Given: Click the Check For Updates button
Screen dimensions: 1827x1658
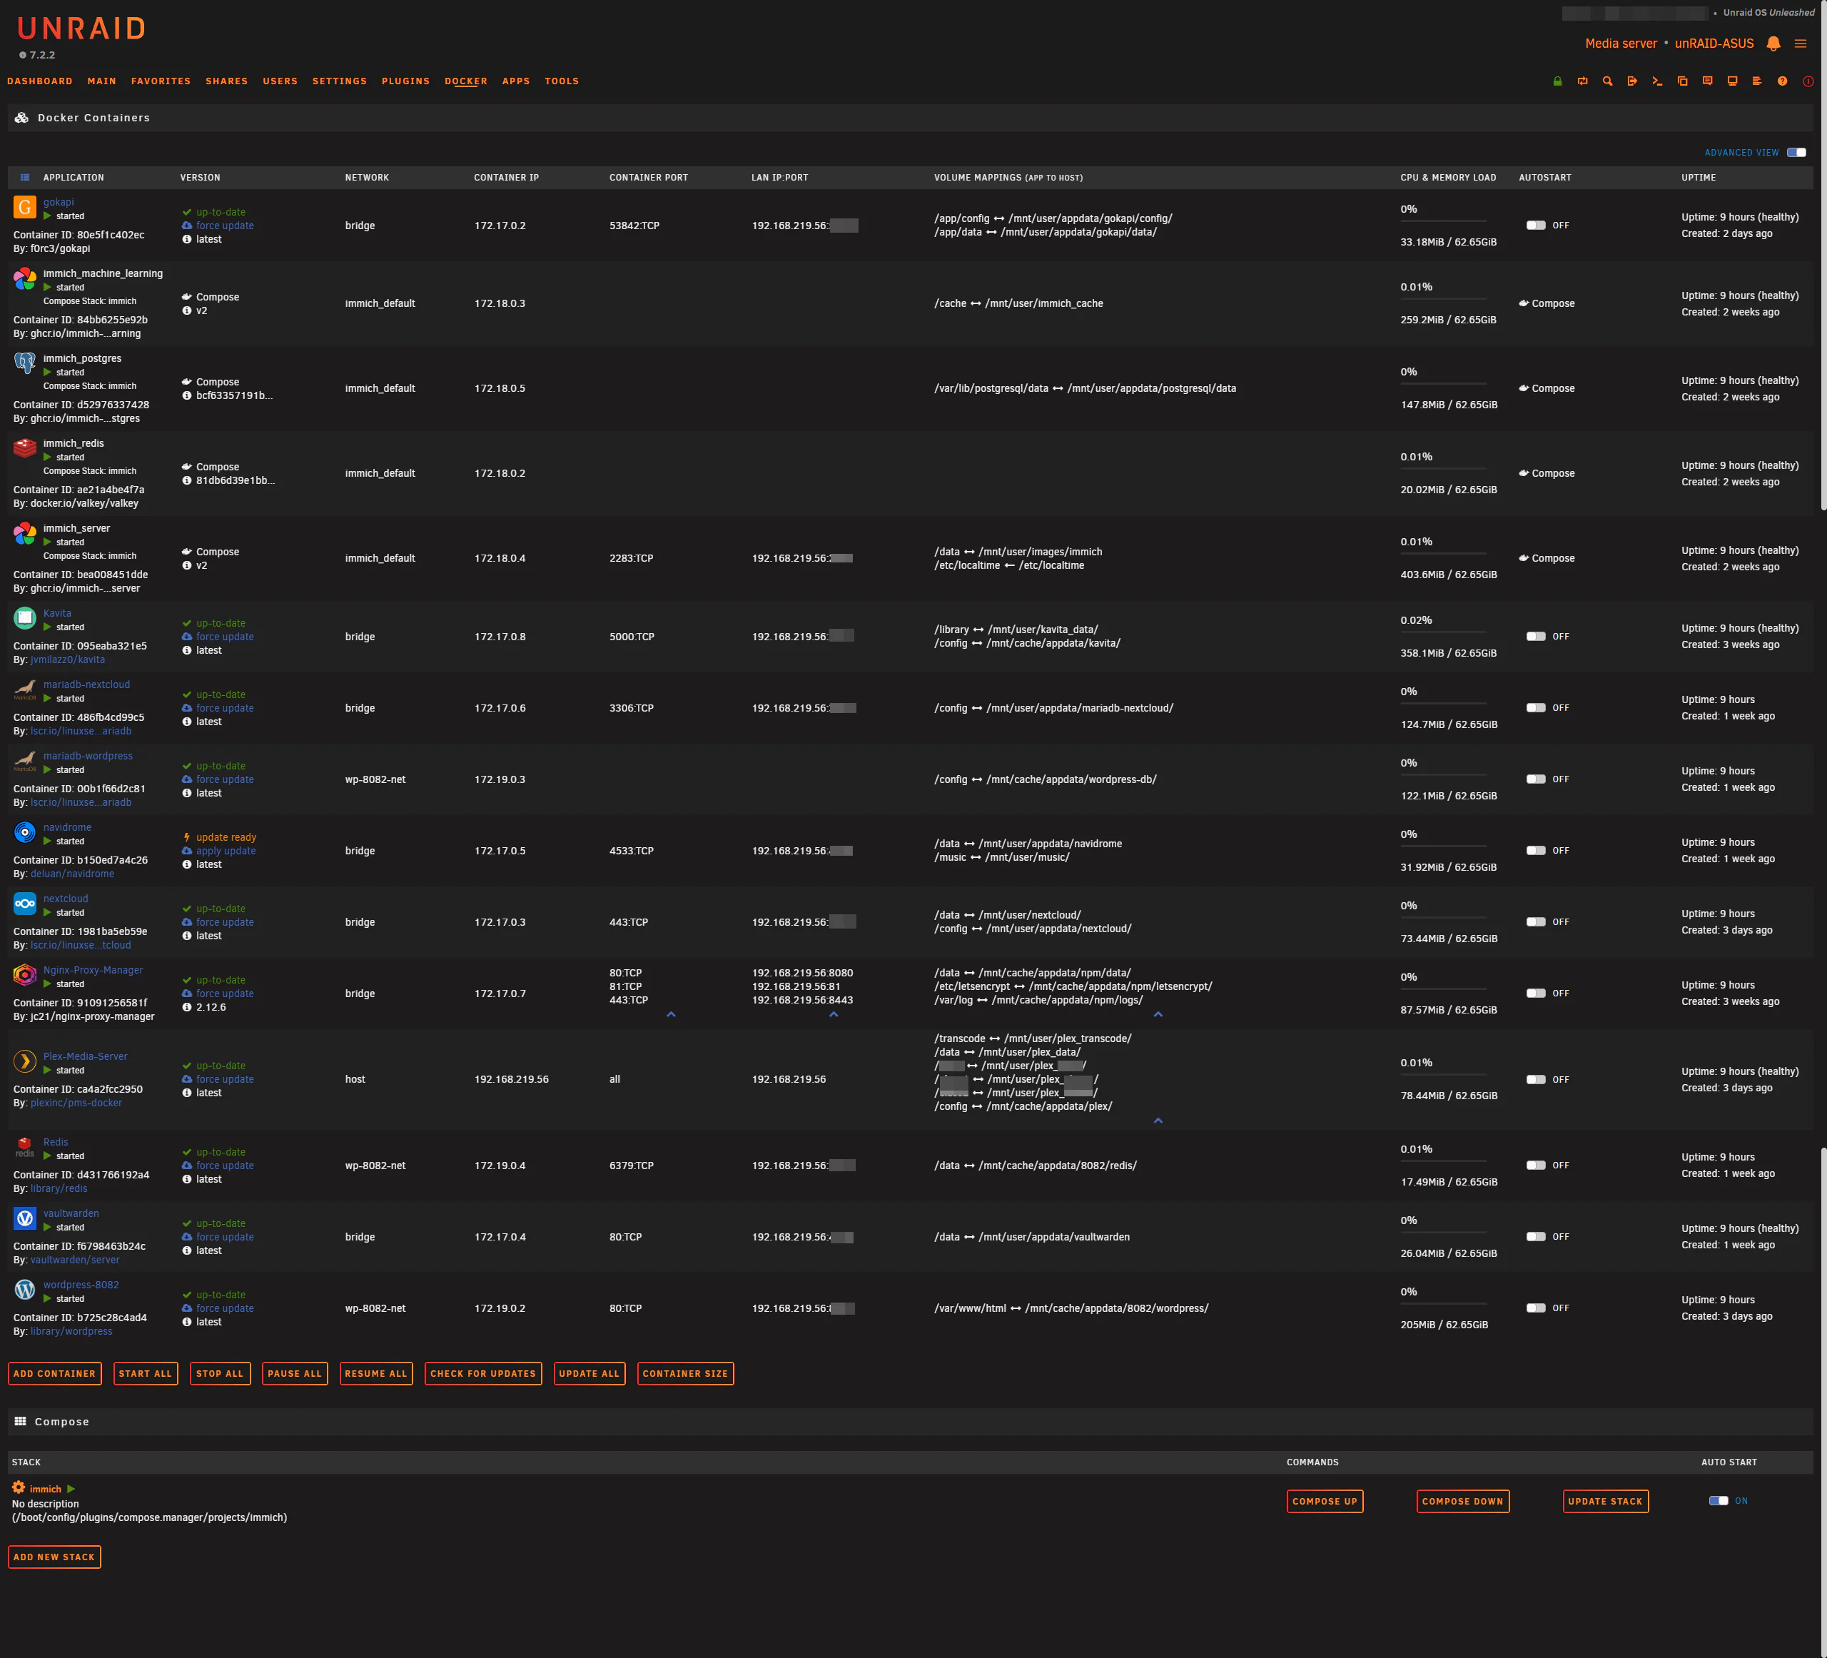Looking at the screenshot, I should click(482, 1373).
